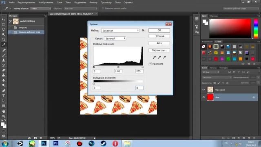Select the Eraser tool
The width and height of the screenshot is (261, 147).
tap(4, 70)
